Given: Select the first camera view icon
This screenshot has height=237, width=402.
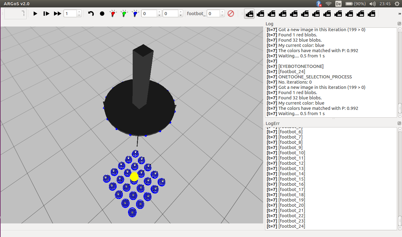Looking at the screenshot, I should (x=249, y=14).
